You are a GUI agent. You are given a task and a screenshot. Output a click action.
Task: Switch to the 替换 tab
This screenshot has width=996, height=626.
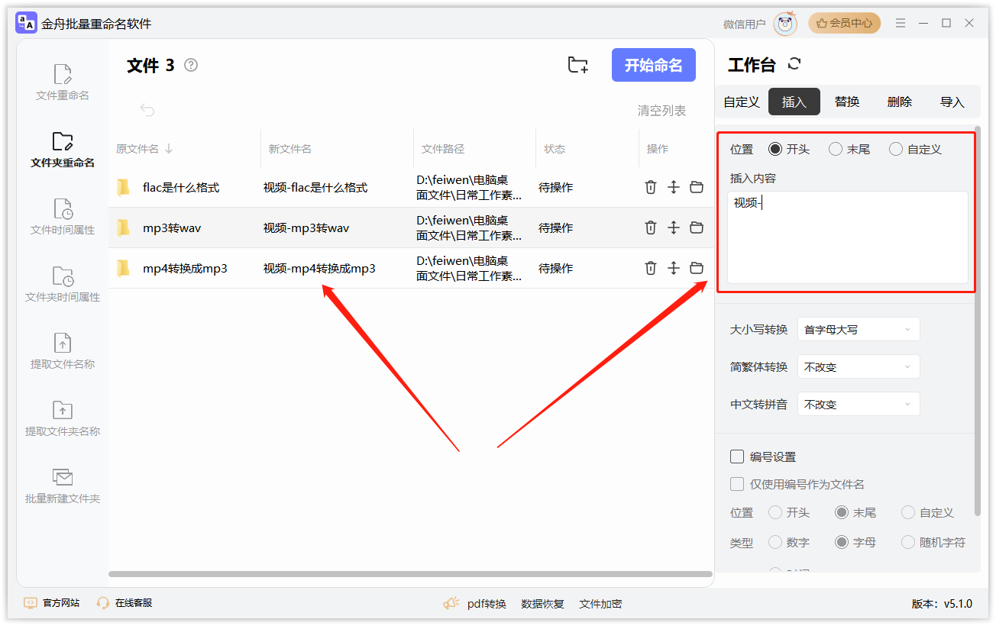point(846,101)
